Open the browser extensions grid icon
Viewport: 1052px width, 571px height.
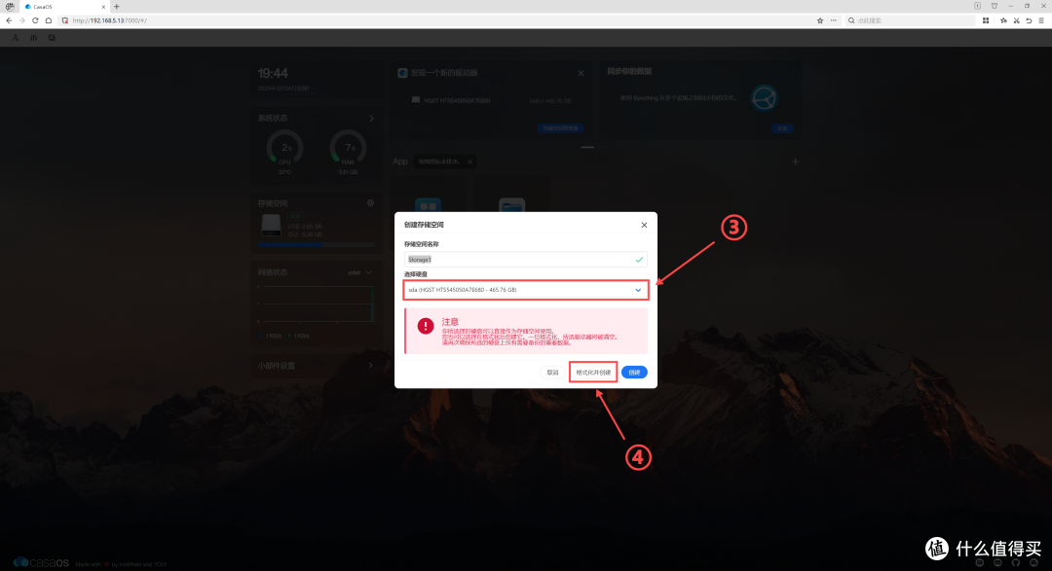(x=986, y=20)
